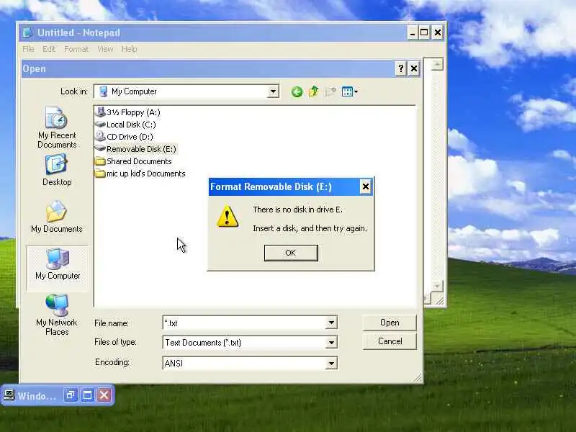Open Notepad View menu
Viewport: 576px width, 432px height.
105,49
